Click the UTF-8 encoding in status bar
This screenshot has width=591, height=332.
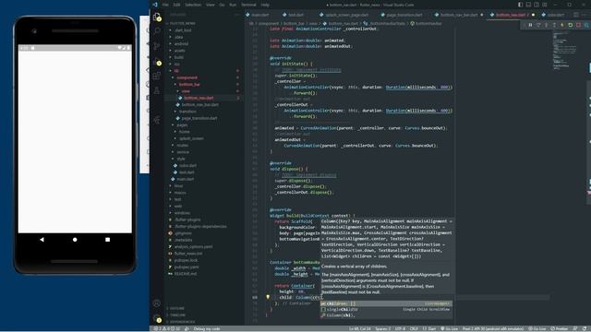[400, 328]
